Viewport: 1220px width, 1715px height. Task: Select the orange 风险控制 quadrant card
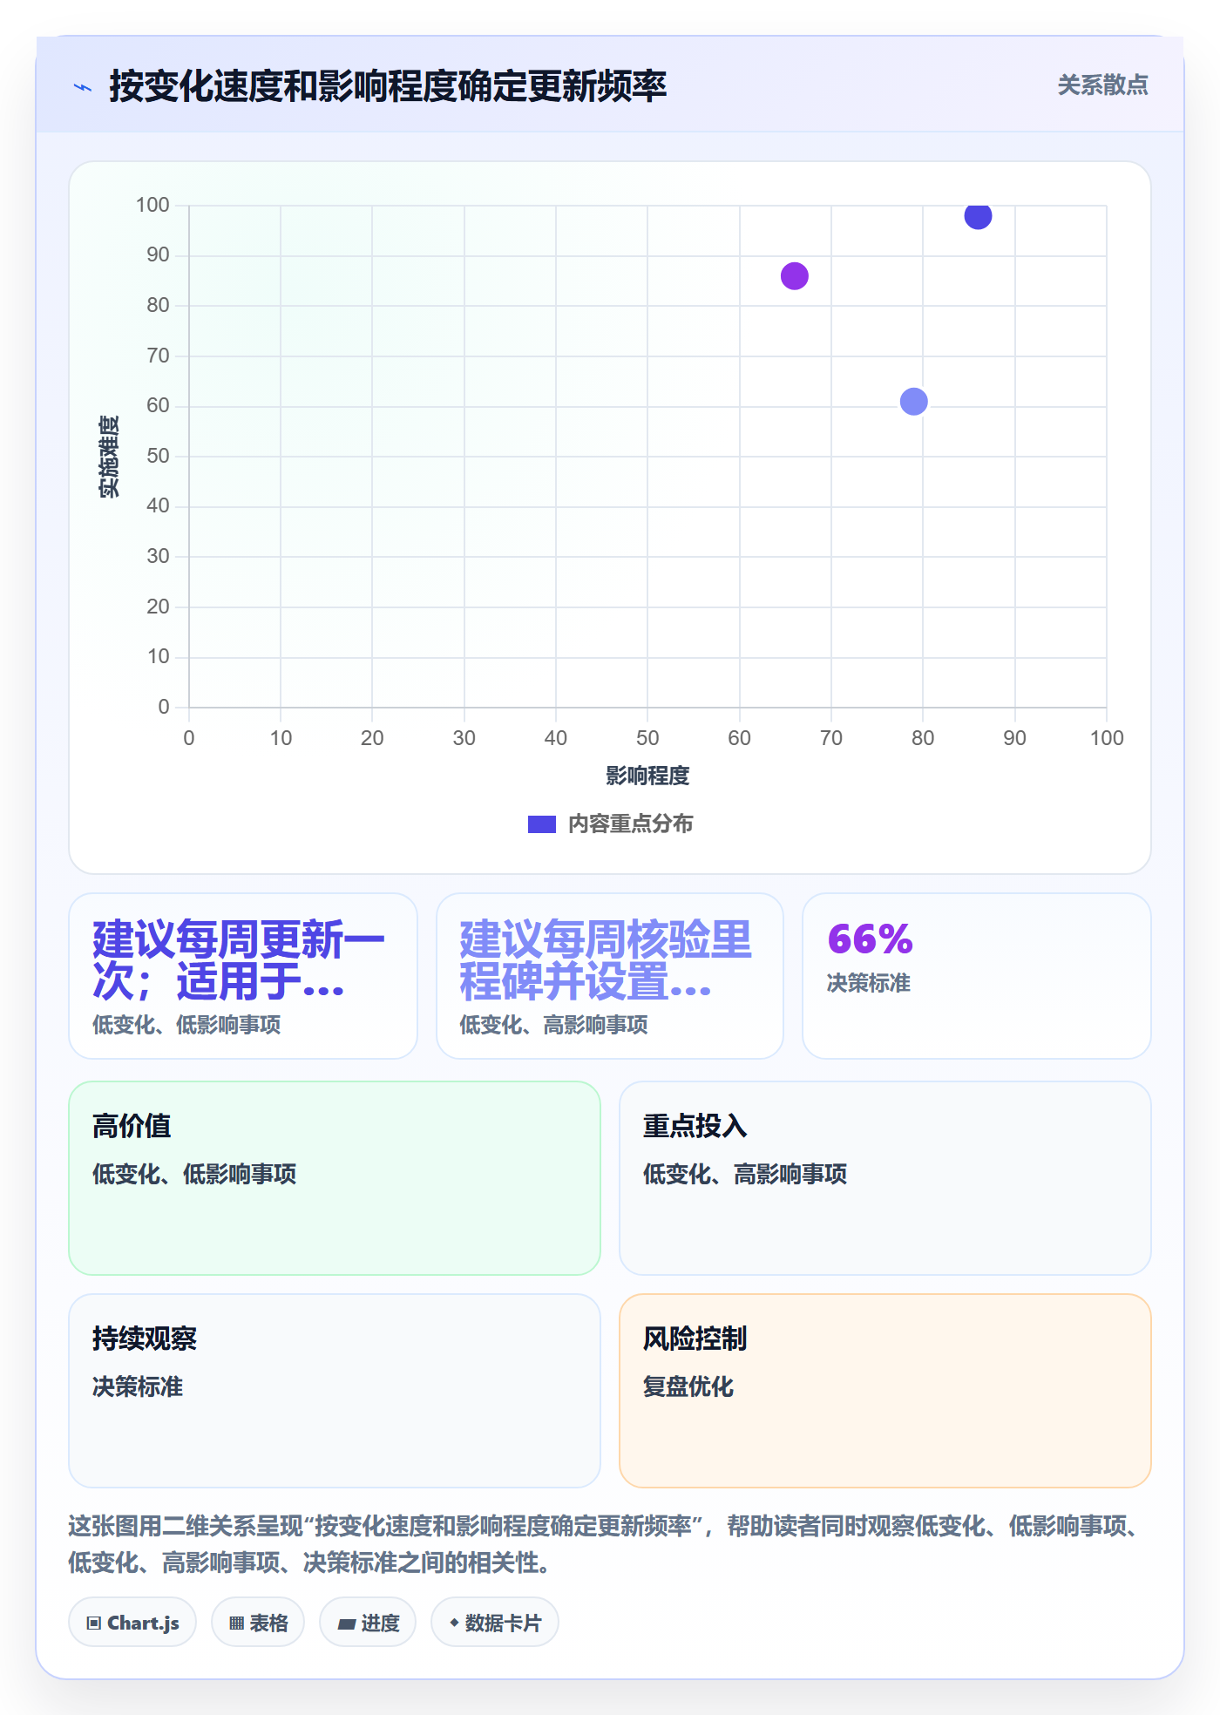pyautogui.click(x=885, y=1391)
